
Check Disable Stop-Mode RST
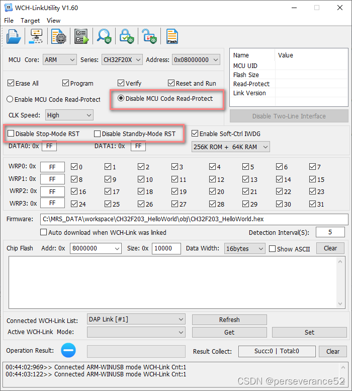tap(11, 134)
